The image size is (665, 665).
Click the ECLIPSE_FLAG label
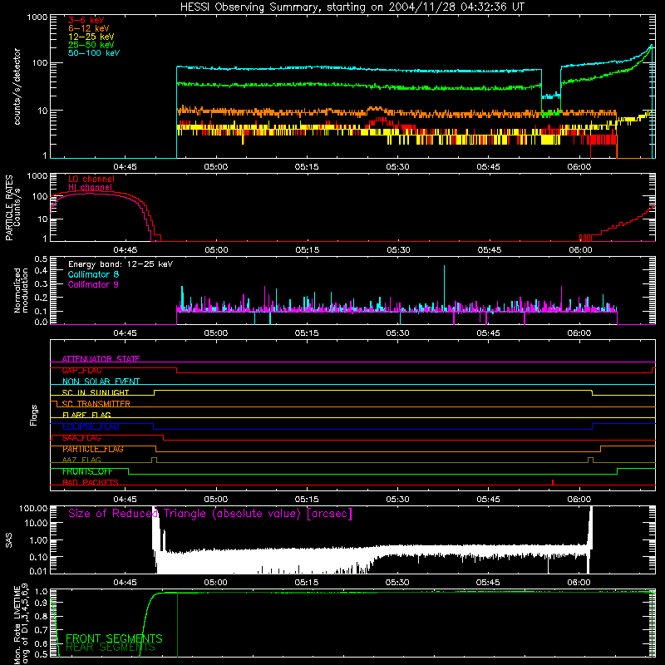click(x=91, y=426)
